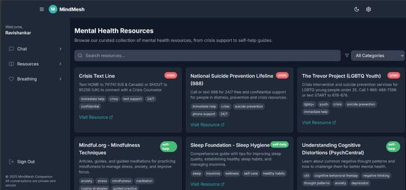Open Resources in the sidebar
The height and width of the screenshot is (190, 406).
tap(35, 64)
